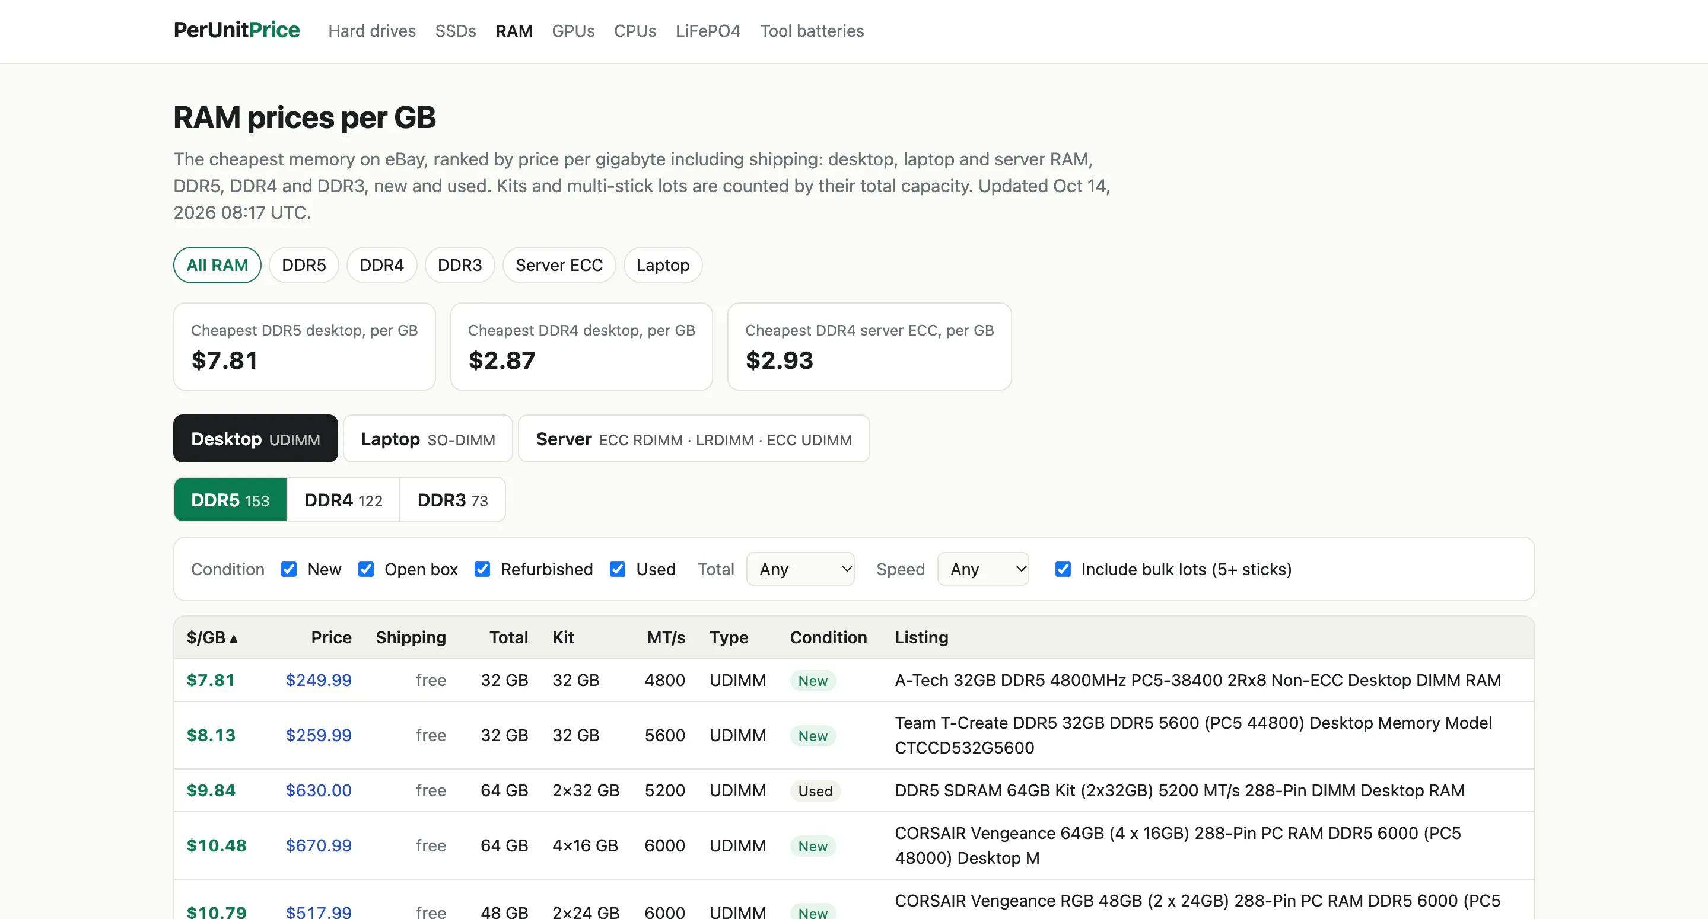Disable the Used condition checkbox
Screen dimensions: 1708x919
click(618, 569)
